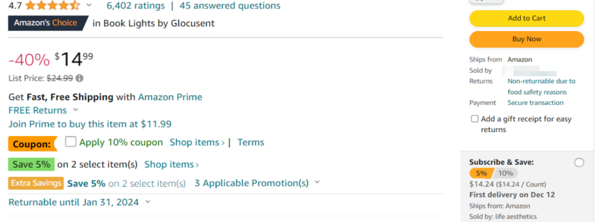Select the Subscribe & Save radio button

(x=579, y=162)
